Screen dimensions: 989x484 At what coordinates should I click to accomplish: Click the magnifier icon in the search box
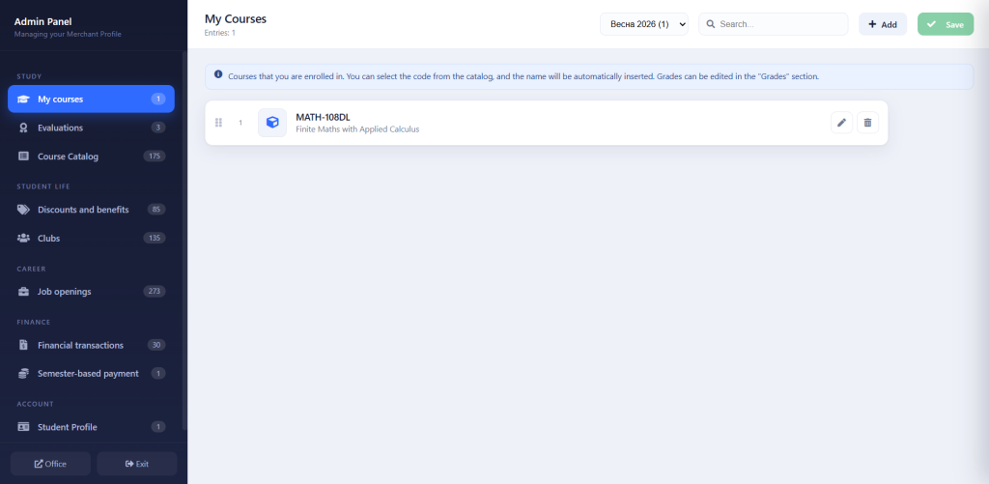pyautogui.click(x=710, y=24)
